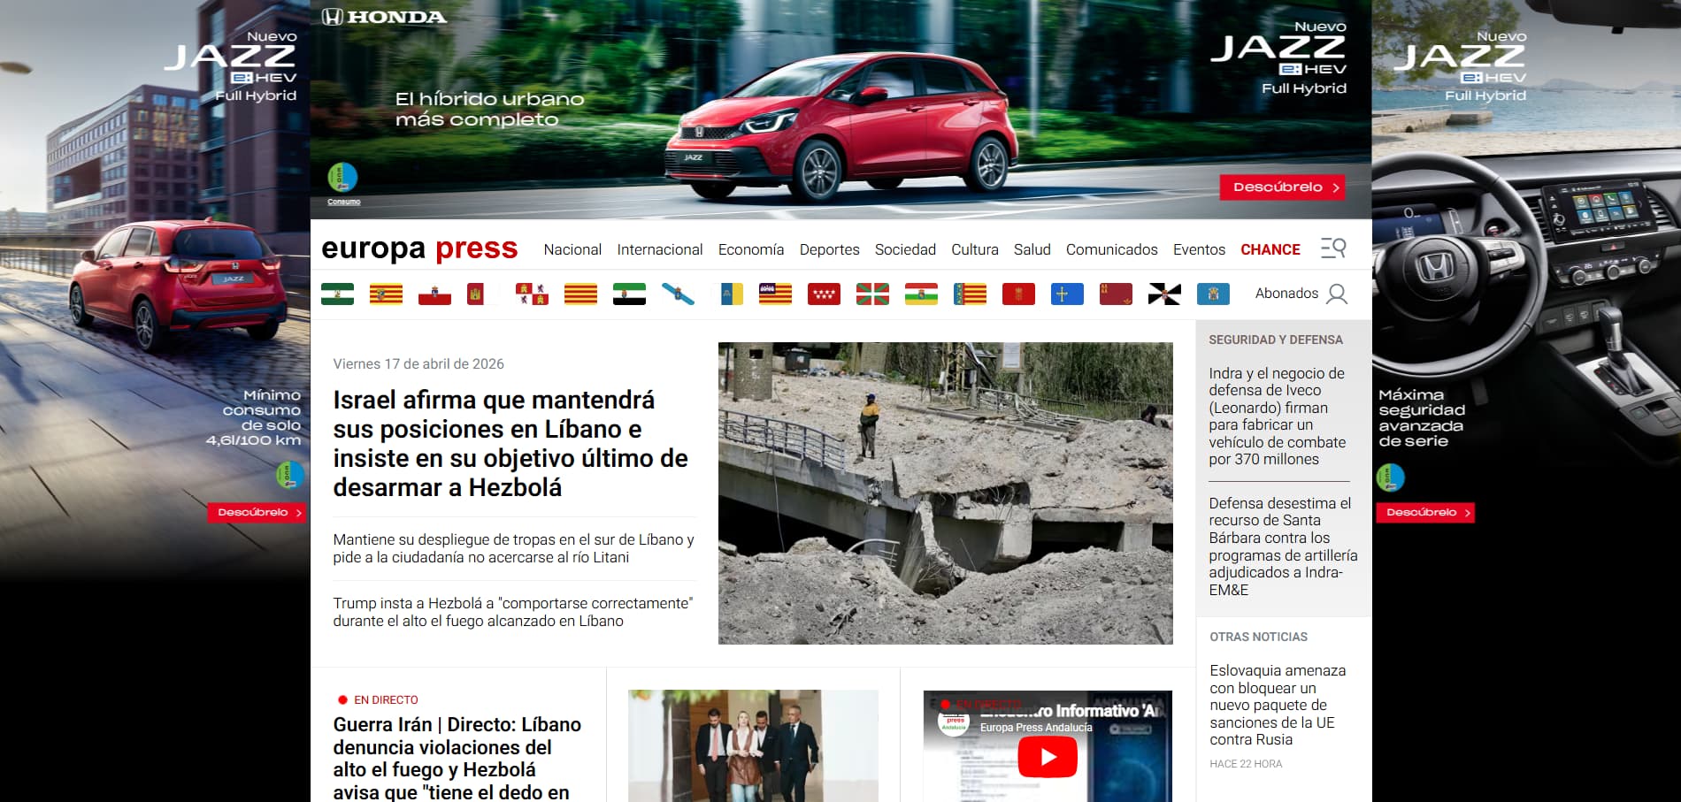1681x802 pixels.
Task: Play the Encuentro Informativo YouTube video
Action: 1048,757
